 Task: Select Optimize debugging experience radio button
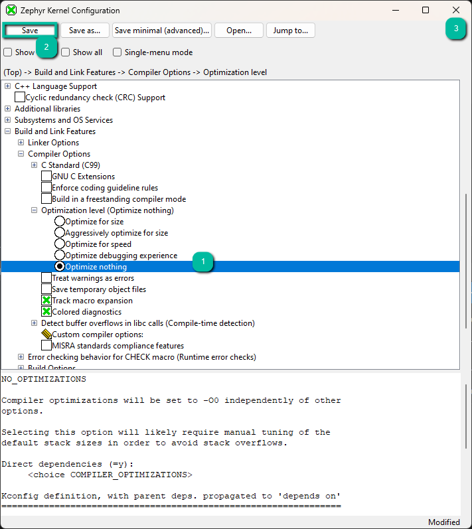coord(60,256)
